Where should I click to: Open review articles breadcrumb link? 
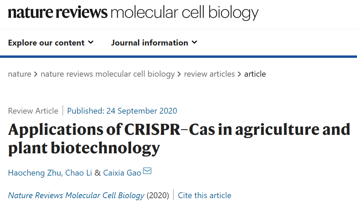click(x=209, y=74)
